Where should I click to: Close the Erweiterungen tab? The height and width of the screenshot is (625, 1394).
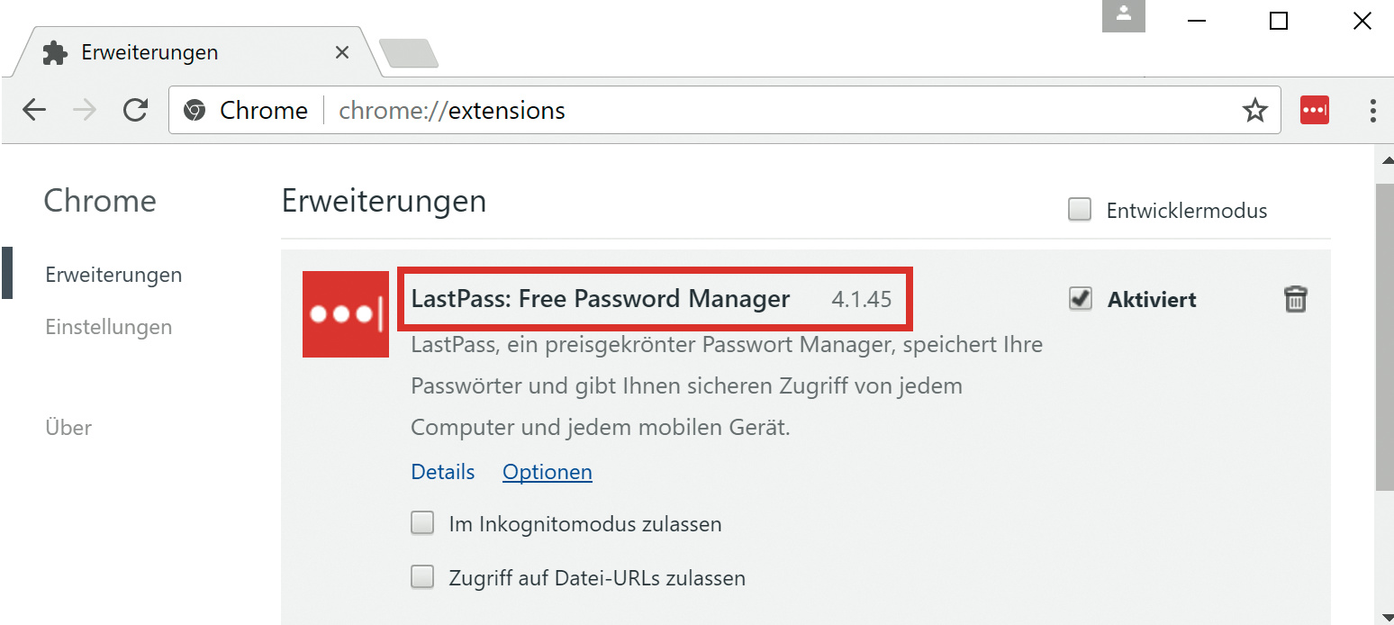click(x=341, y=52)
